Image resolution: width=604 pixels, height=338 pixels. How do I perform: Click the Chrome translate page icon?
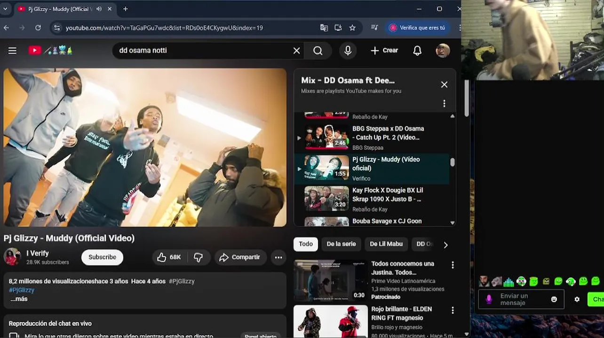coord(324,28)
